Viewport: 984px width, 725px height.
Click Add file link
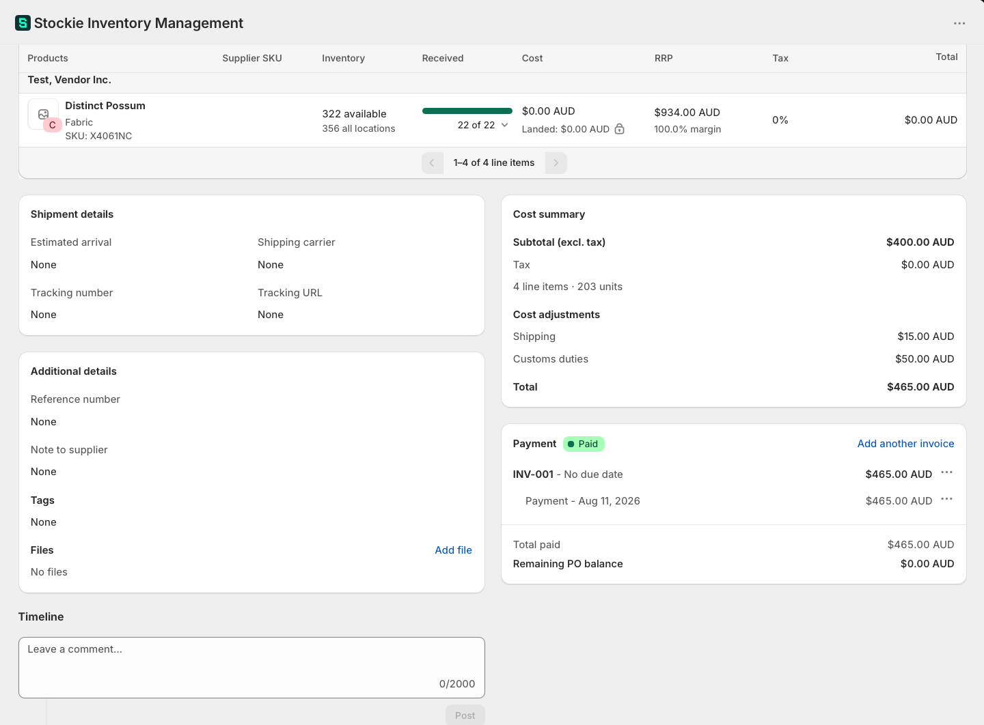coord(453,550)
